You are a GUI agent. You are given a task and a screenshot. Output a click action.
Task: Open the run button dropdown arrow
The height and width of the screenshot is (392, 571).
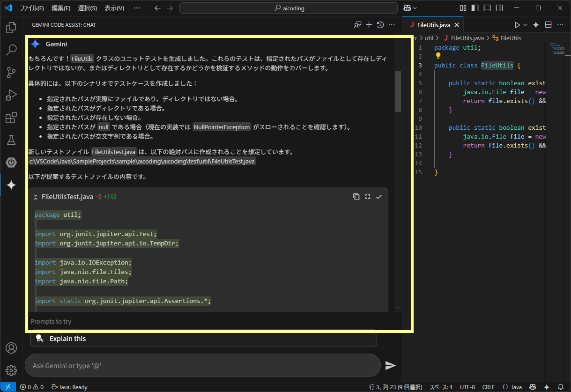(x=524, y=24)
